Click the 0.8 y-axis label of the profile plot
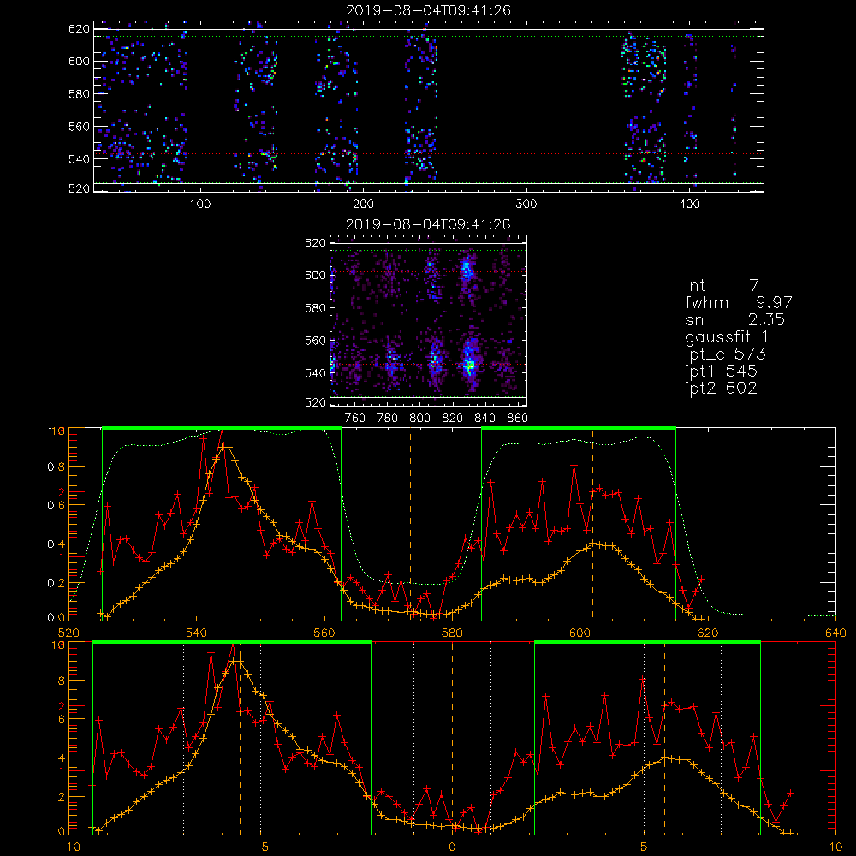The image size is (856, 856). coord(55,467)
